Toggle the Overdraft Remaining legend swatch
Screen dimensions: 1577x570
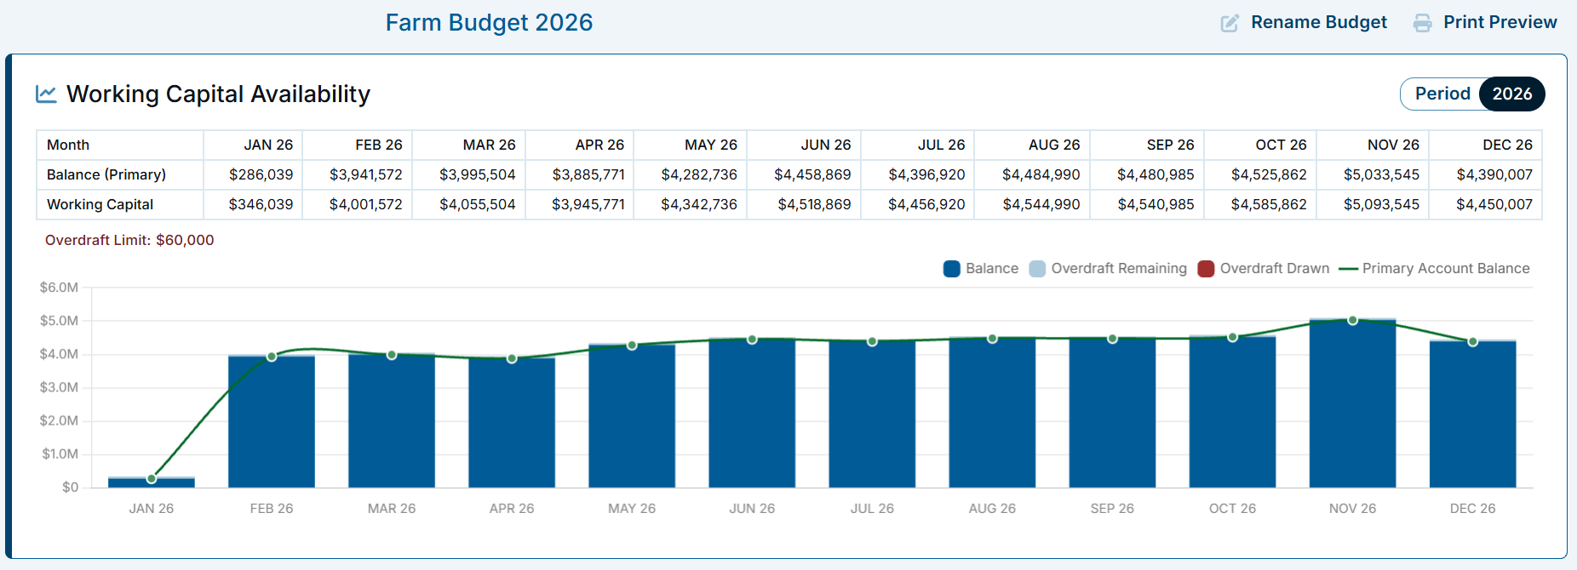[x=1037, y=269]
